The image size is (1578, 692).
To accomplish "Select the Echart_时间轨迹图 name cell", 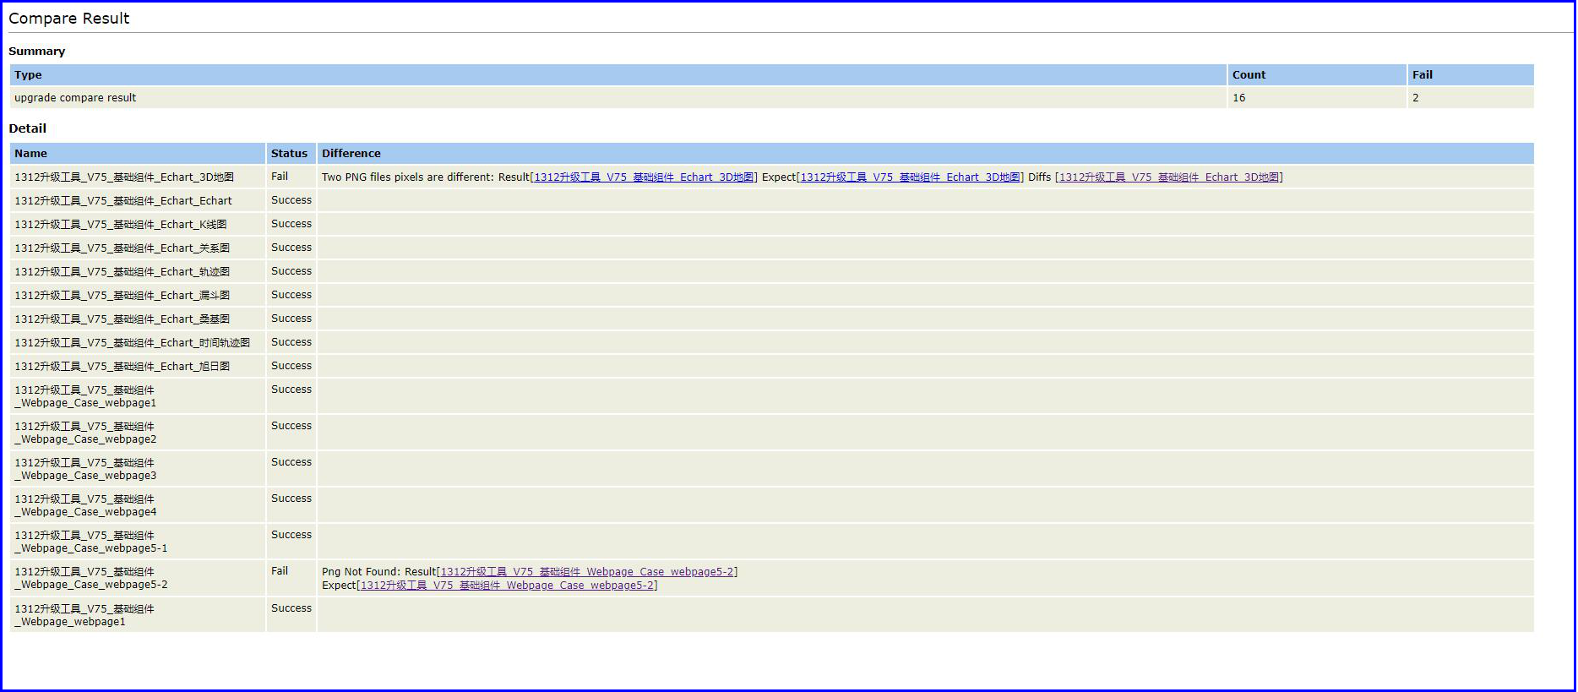I will [x=132, y=343].
